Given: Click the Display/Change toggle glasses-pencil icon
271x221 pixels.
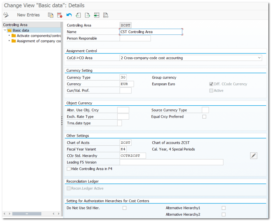Looking at the screenshot, I should pyautogui.click(x=6, y=15).
